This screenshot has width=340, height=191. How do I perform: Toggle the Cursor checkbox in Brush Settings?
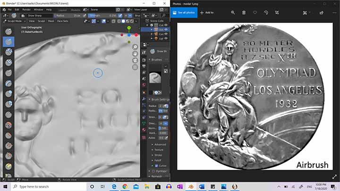(157, 165)
